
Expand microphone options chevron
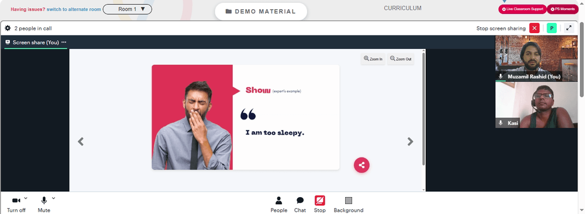point(53,198)
